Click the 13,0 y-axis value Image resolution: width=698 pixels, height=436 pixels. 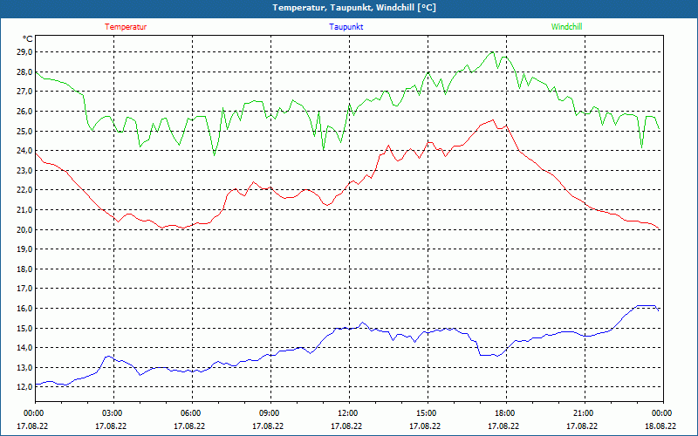tap(25, 367)
